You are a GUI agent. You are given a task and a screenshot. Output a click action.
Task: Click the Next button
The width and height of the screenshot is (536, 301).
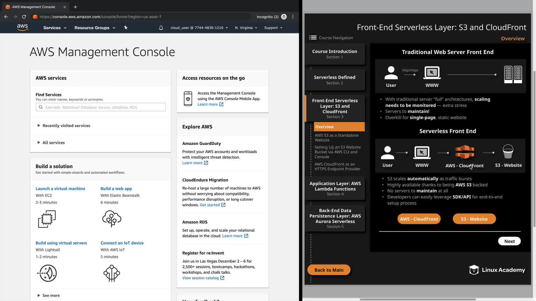coord(509,241)
